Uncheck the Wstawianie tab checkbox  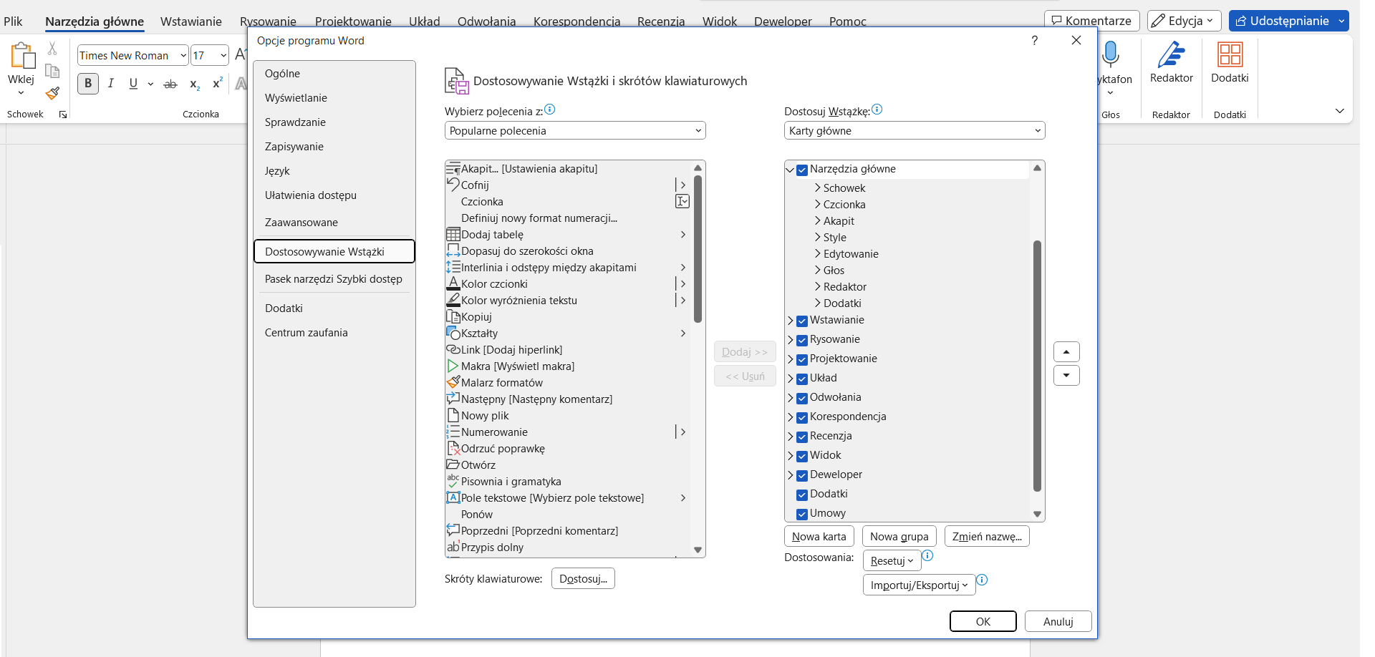tap(802, 321)
